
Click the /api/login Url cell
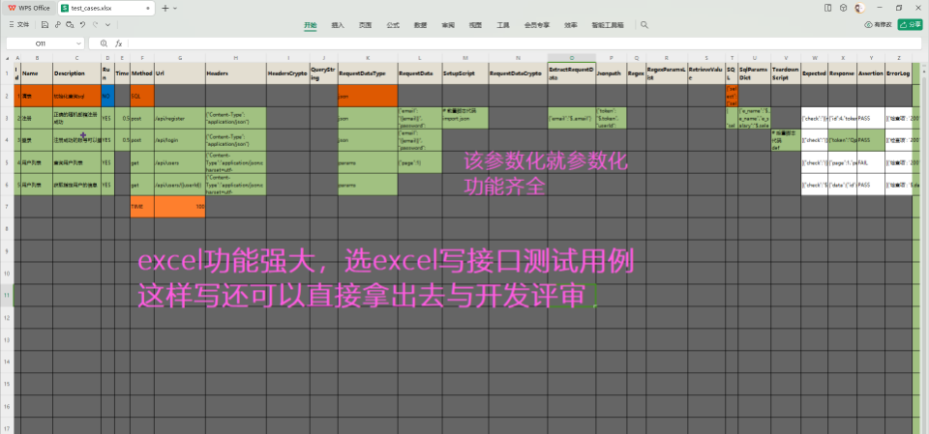point(180,140)
